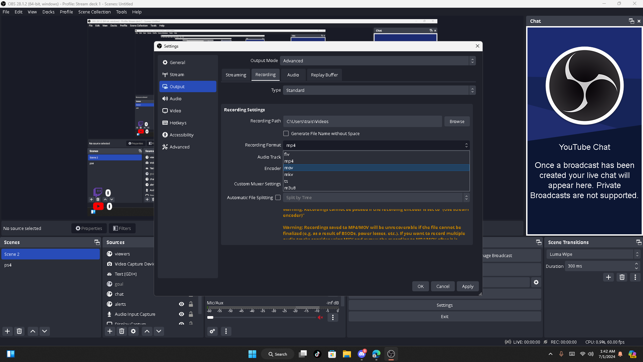Open Hotkeys settings in the sidebar
Screen dimensions: 643x362
click(188, 123)
